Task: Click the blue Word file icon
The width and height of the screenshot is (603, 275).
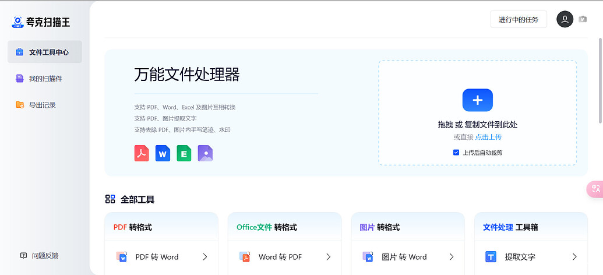Action: tap(163, 153)
